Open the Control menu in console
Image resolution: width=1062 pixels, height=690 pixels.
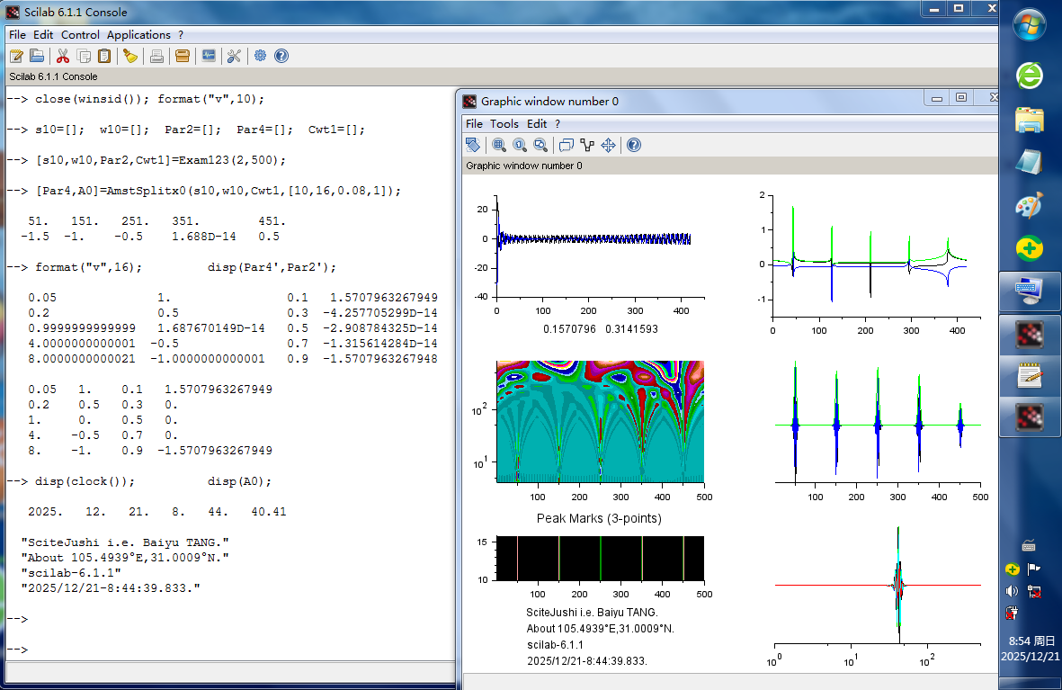(80, 34)
